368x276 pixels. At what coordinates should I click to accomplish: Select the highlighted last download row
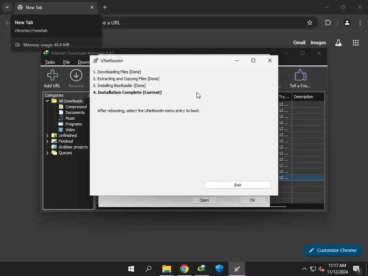click(x=301, y=178)
